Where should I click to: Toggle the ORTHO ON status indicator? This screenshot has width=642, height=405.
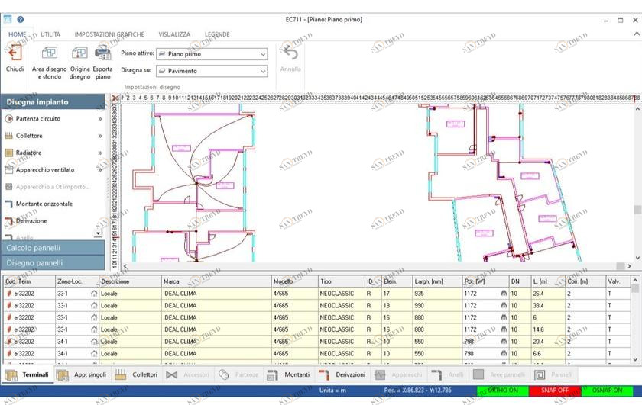(502, 391)
